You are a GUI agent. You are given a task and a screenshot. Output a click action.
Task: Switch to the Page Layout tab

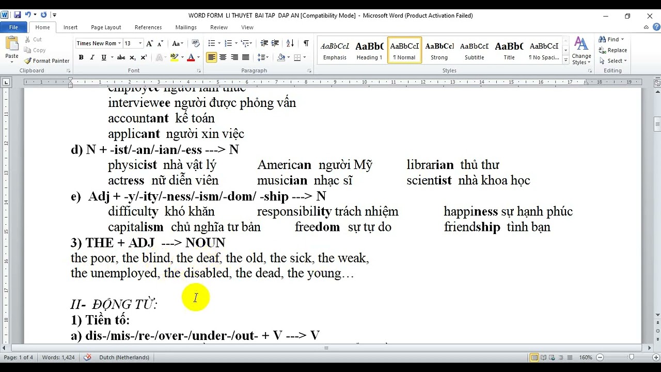106,27
